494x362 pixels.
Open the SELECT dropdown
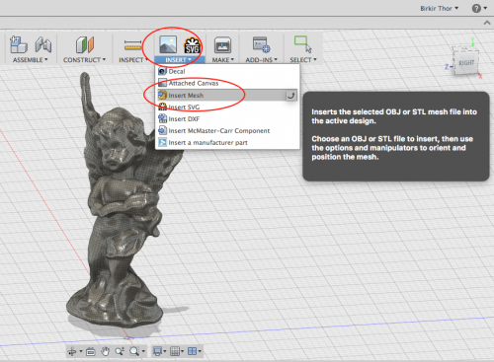[x=303, y=60]
